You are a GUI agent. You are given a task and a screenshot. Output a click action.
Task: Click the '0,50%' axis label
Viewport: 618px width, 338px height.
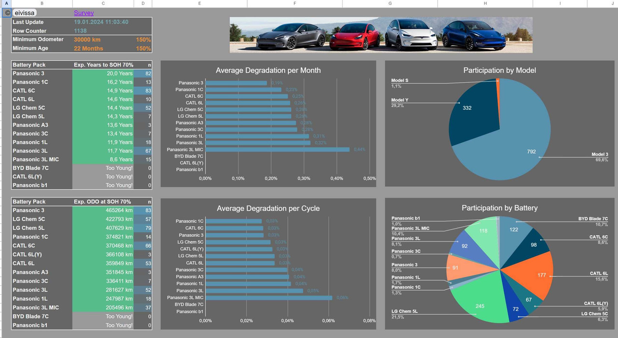(369, 178)
